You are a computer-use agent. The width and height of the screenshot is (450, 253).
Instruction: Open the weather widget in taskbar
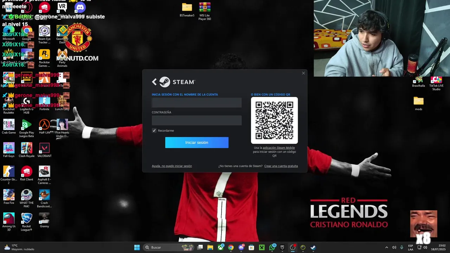pos(19,247)
